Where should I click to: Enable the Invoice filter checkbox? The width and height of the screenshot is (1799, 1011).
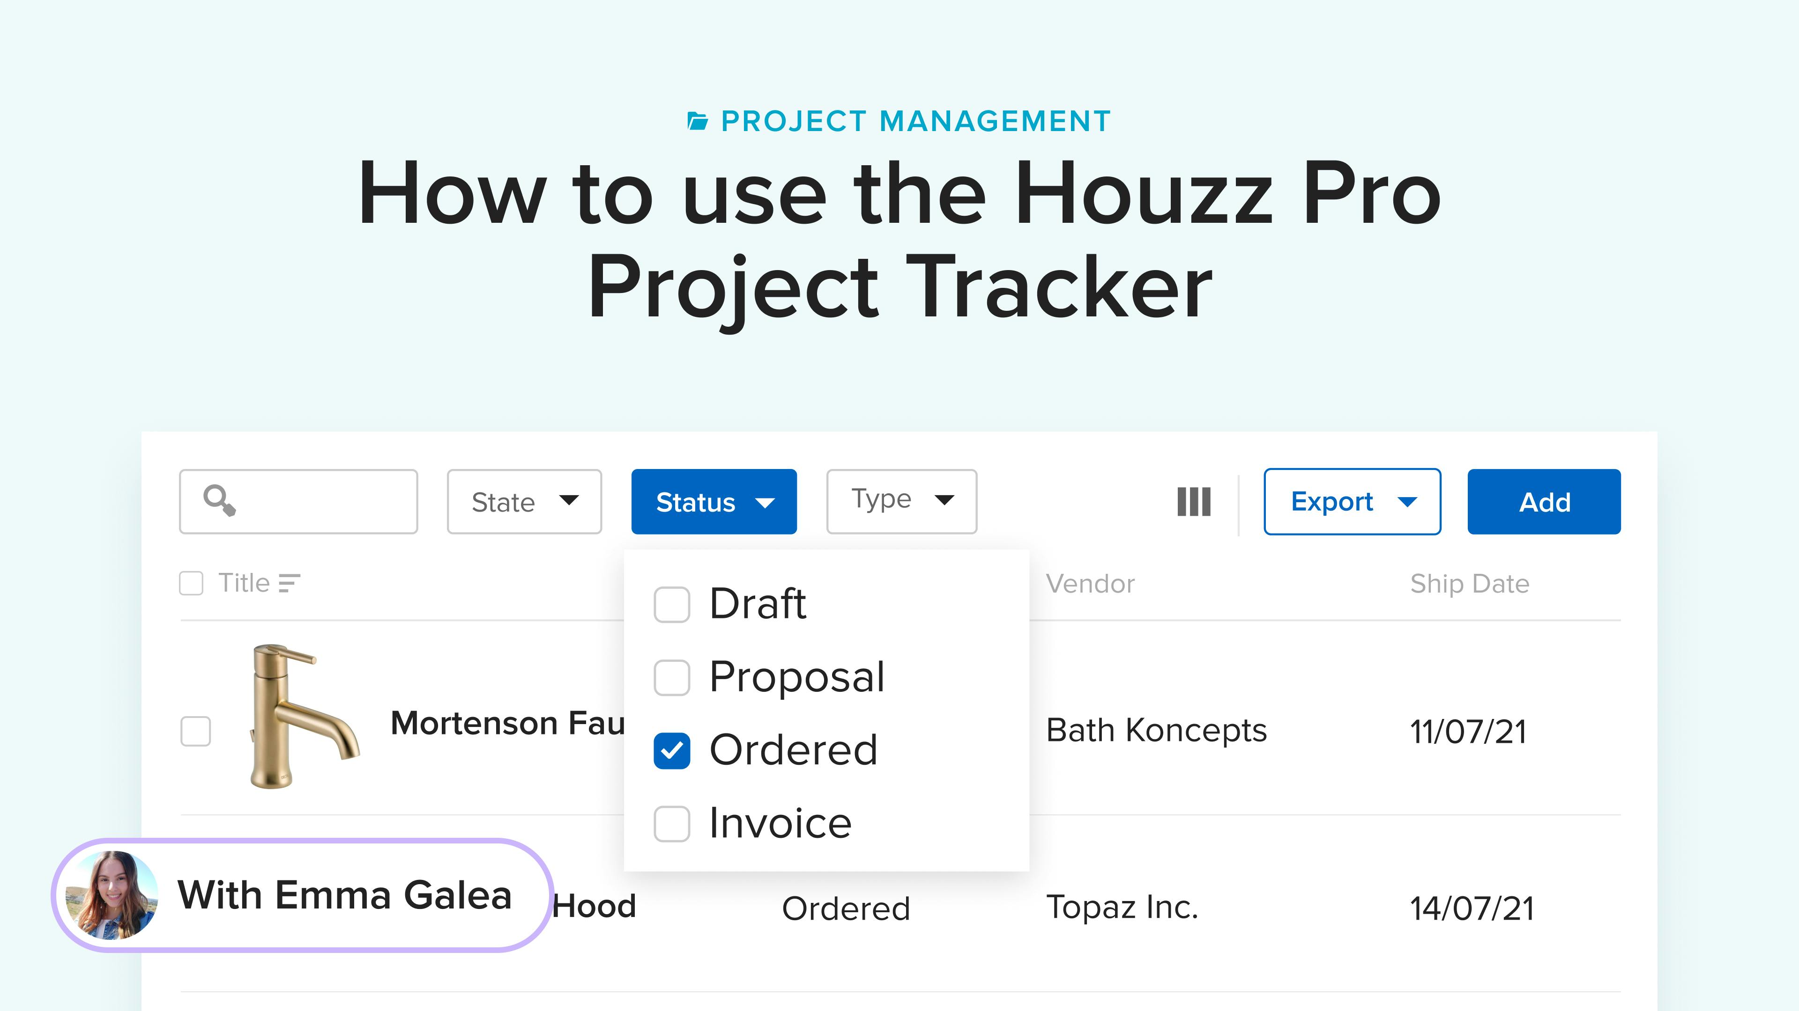click(672, 824)
